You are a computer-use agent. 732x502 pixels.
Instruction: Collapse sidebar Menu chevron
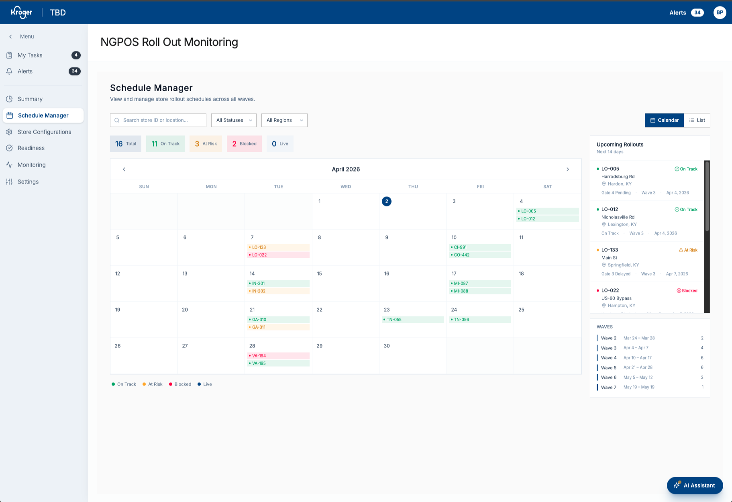10,37
